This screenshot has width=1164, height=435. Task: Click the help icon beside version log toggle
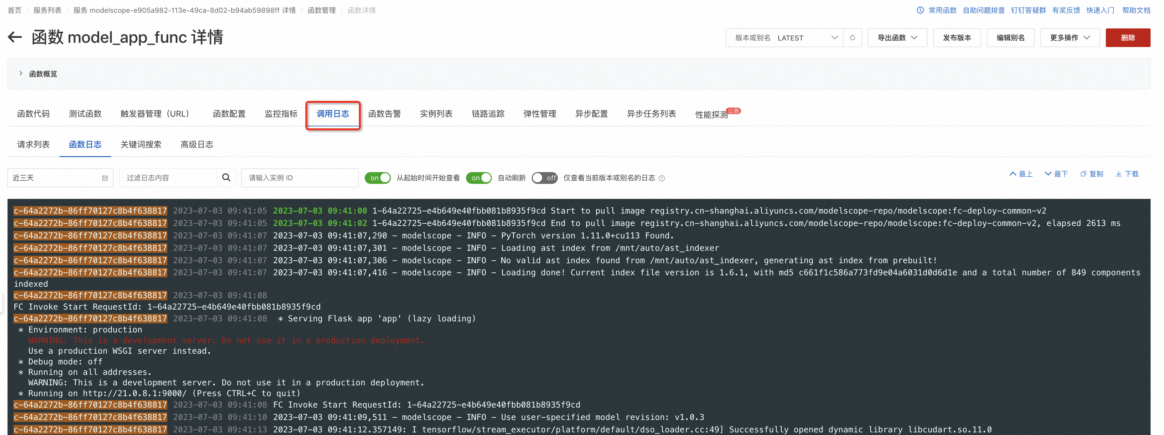(662, 178)
